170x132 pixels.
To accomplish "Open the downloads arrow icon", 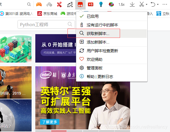I will click(x=132, y=4).
